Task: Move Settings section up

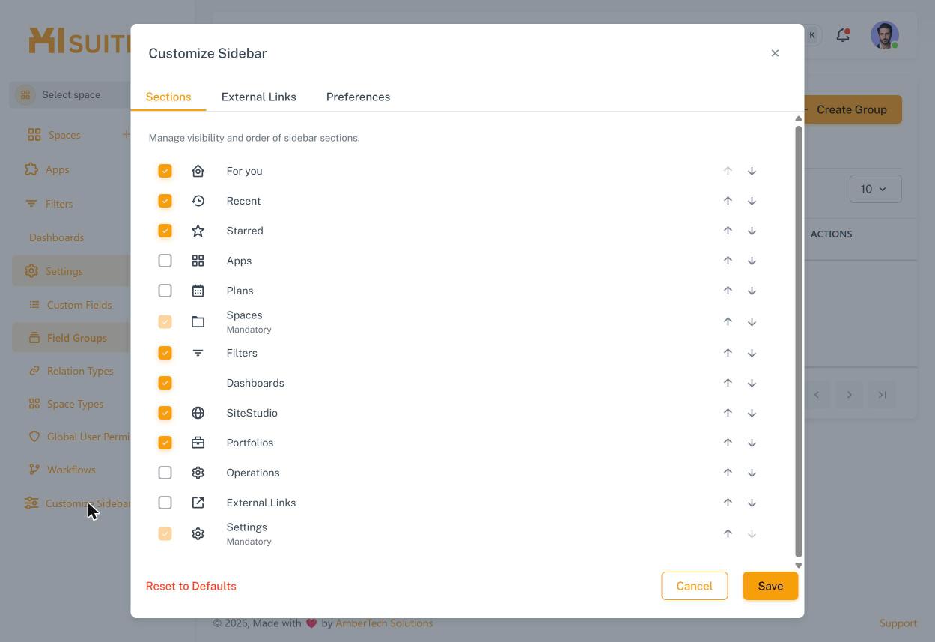Action: click(x=728, y=534)
